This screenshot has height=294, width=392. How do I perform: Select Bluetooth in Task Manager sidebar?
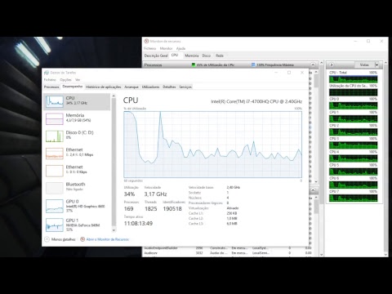click(77, 188)
